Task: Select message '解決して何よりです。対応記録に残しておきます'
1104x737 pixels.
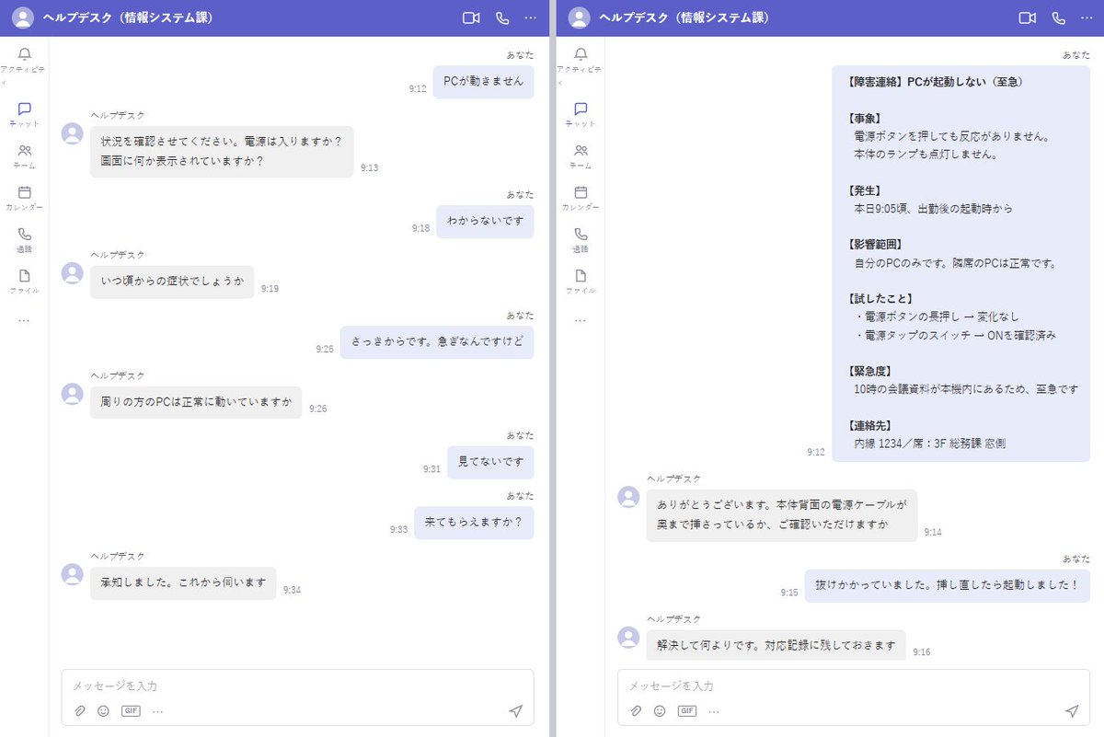Action: coord(776,645)
